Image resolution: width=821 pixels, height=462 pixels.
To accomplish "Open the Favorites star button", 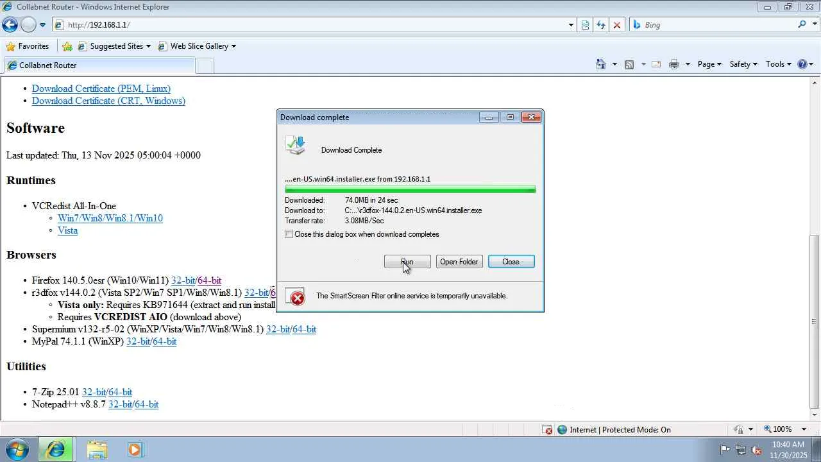I will point(27,46).
